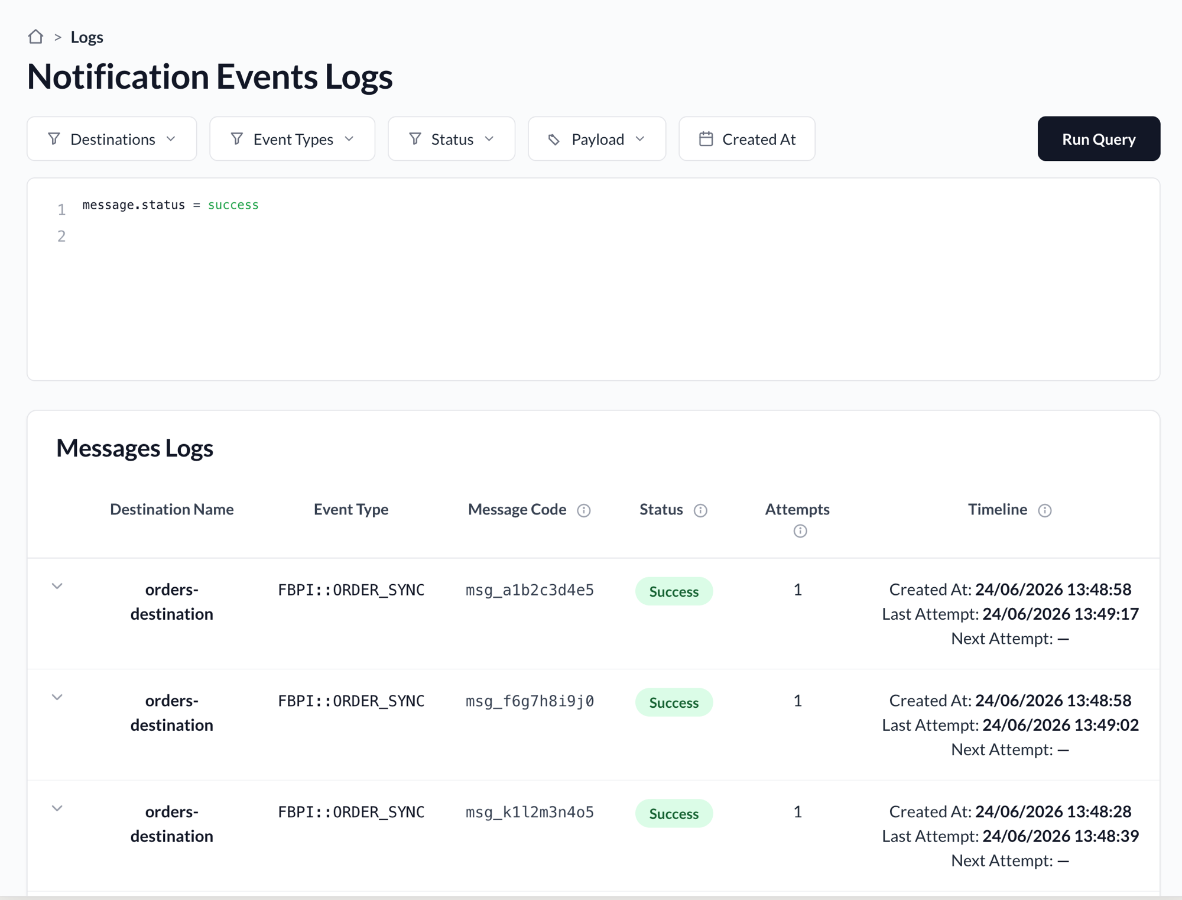Click message code msg_a1b2c3d4e5
This screenshot has width=1182, height=900.
coord(530,590)
